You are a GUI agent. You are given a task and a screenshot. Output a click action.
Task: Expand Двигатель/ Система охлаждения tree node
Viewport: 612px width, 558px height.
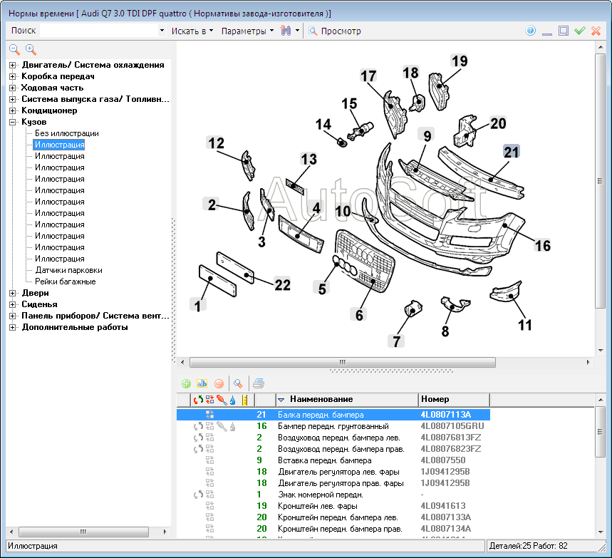pos(13,66)
